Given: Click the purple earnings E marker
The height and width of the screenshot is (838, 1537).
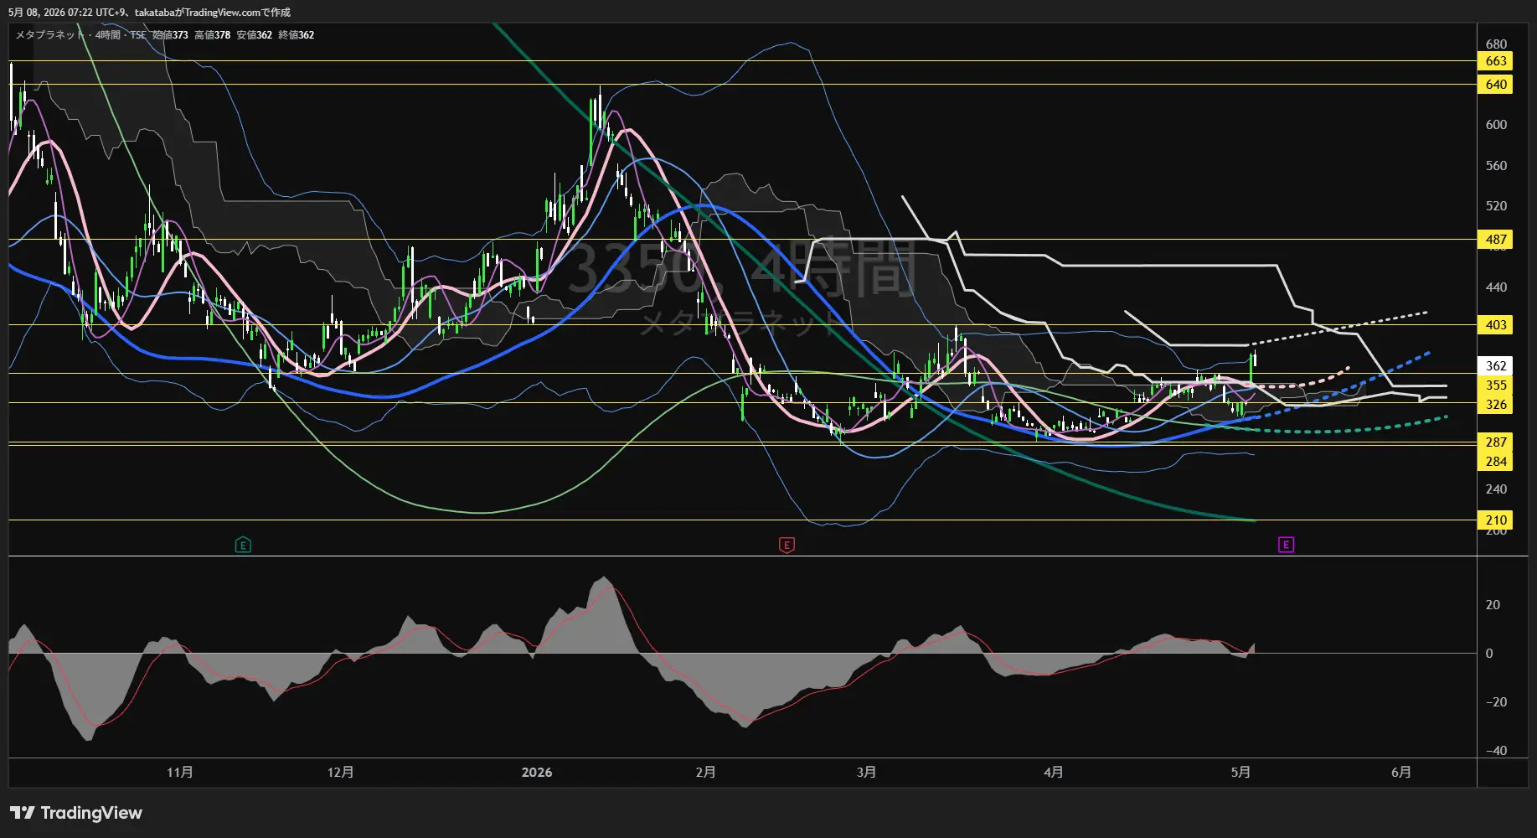Looking at the screenshot, I should point(1286,545).
